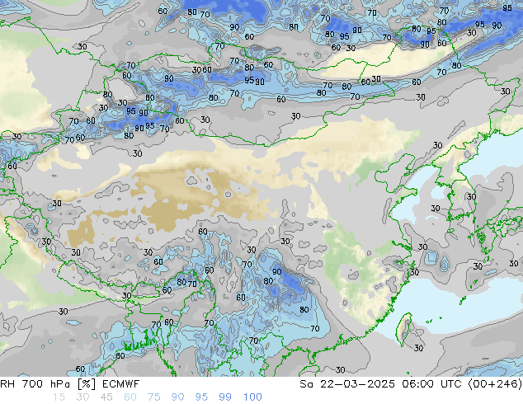Select the legend value '90' in color scale
Image resolution: width=523 pixels, height=404 pixels.
pyautogui.click(x=177, y=397)
